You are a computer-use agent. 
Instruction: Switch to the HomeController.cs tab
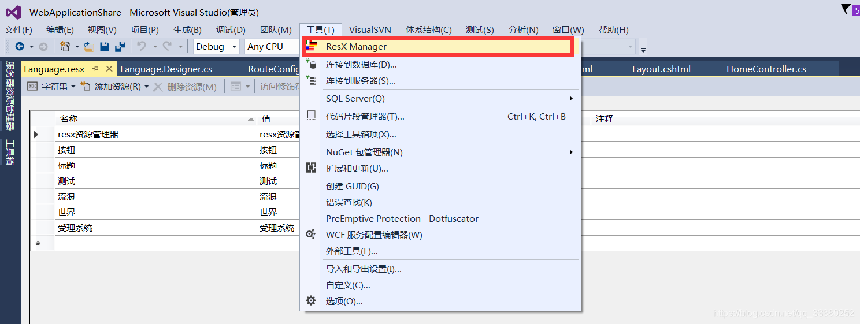click(766, 69)
